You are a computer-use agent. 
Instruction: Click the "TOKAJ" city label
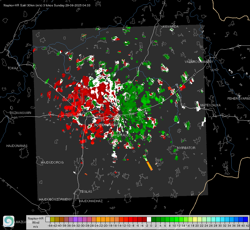coord(13,68)
